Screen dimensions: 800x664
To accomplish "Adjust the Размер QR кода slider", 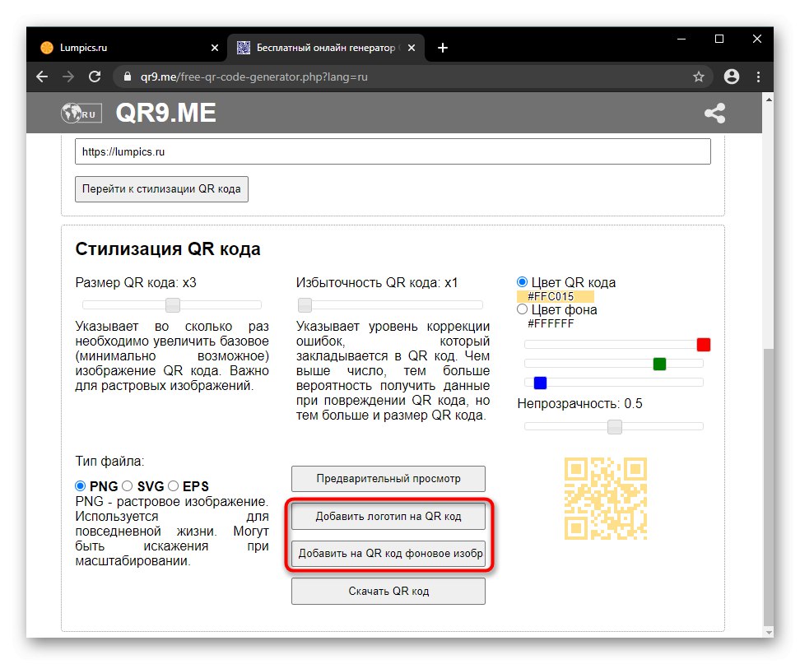I will click(x=173, y=305).
